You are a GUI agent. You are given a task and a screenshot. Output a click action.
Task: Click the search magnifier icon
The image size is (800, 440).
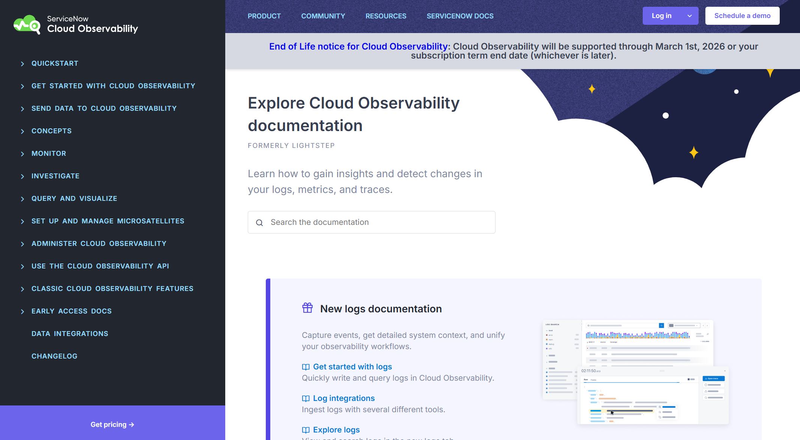click(x=259, y=223)
